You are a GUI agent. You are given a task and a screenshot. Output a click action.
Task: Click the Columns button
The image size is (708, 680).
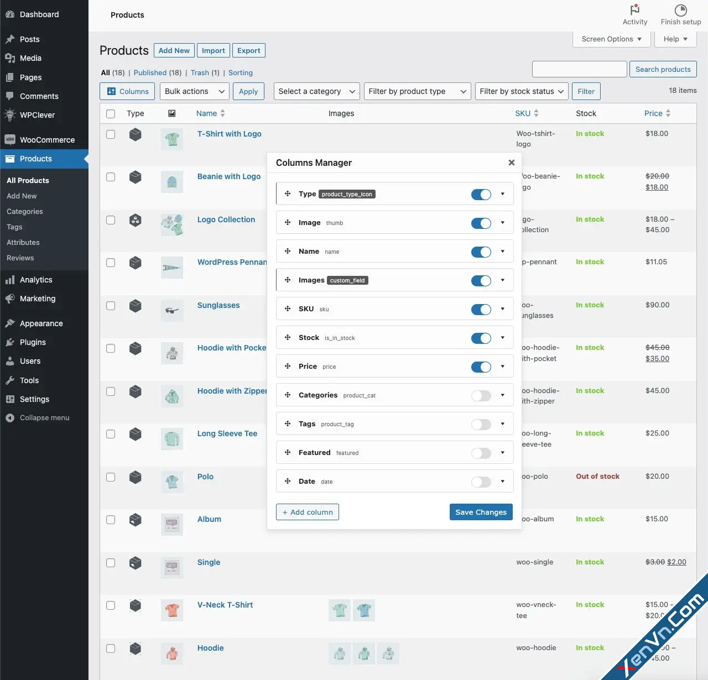(127, 91)
